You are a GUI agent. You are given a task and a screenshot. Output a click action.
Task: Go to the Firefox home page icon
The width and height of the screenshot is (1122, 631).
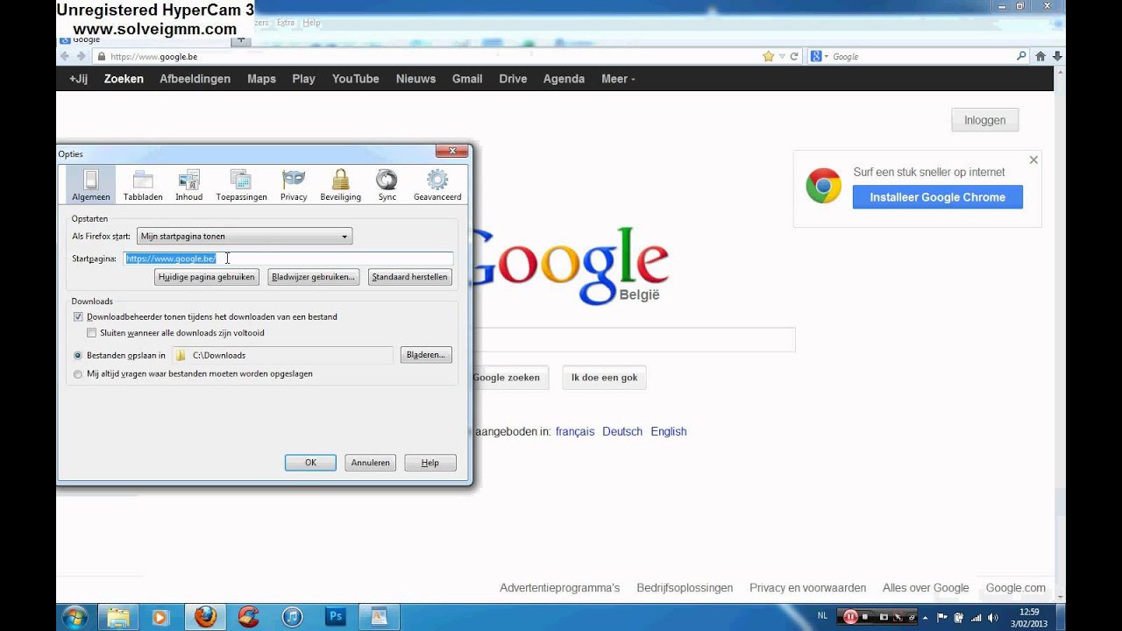click(x=1040, y=56)
